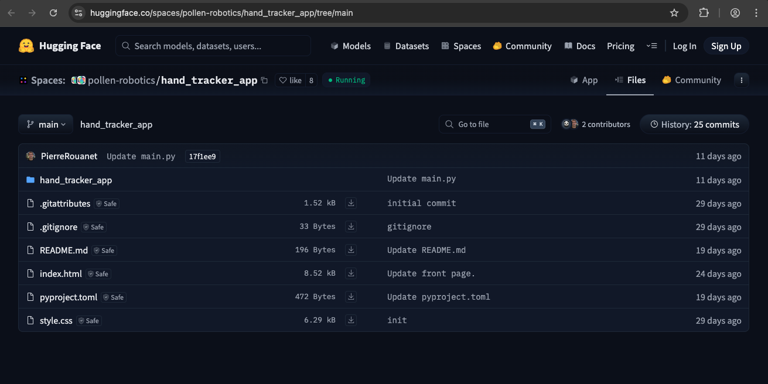Click the Hugging Face brand name

pyautogui.click(x=70, y=46)
